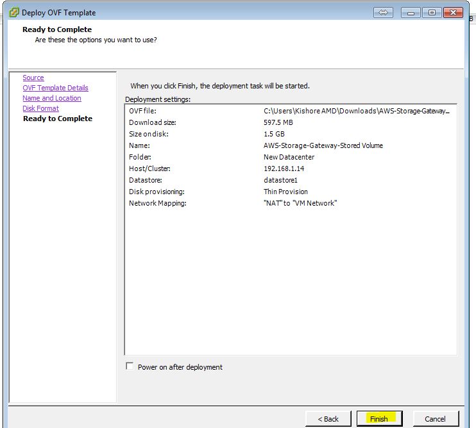476x428 pixels.
Task: Return to the Name and Location step
Action: coord(51,98)
